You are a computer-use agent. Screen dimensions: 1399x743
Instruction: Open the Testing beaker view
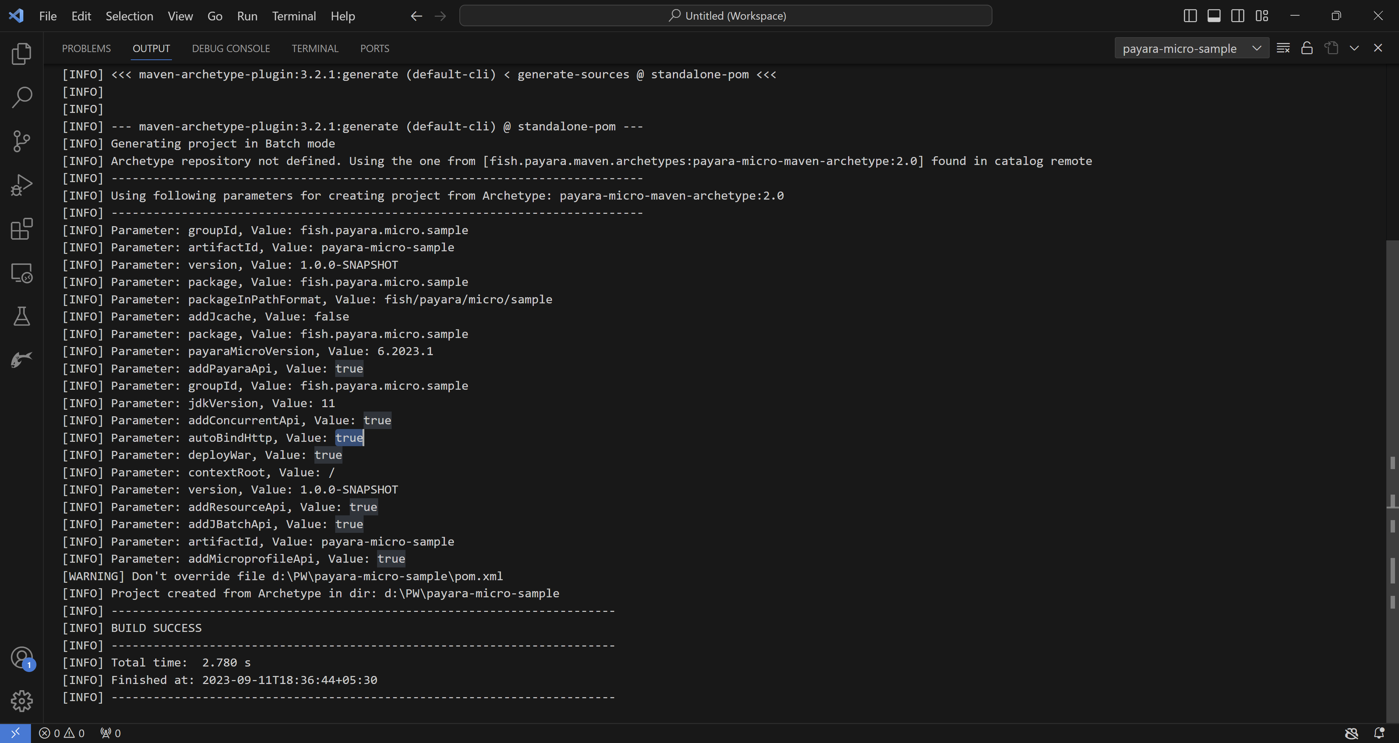click(22, 316)
